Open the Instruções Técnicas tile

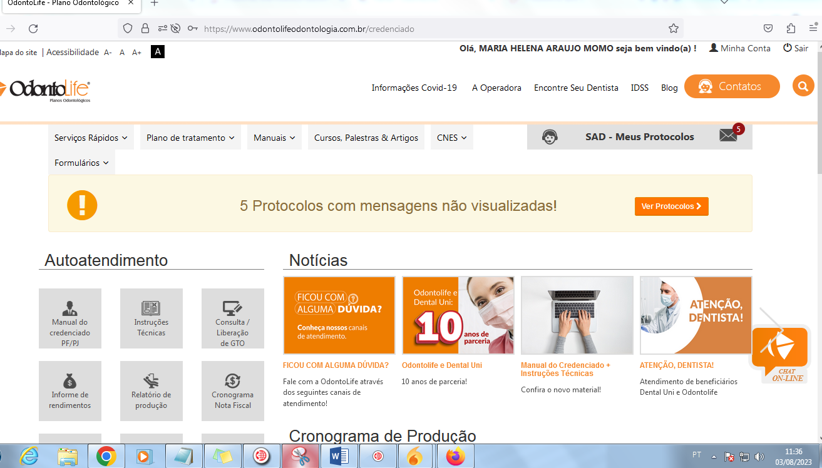152,318
